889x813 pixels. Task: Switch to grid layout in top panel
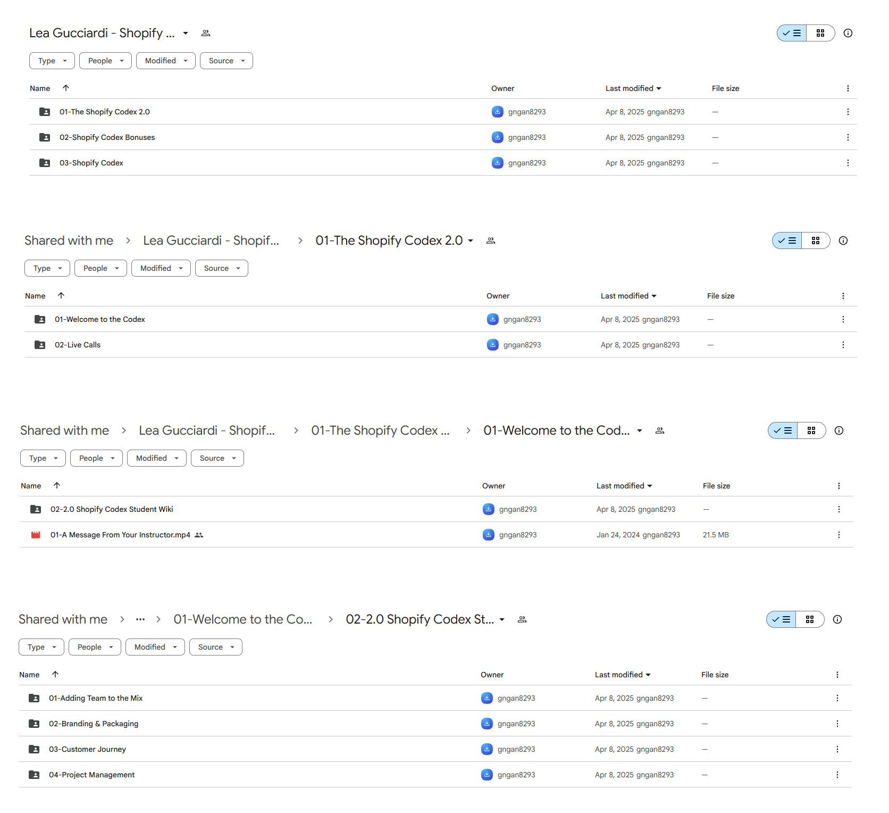point(820,33)
